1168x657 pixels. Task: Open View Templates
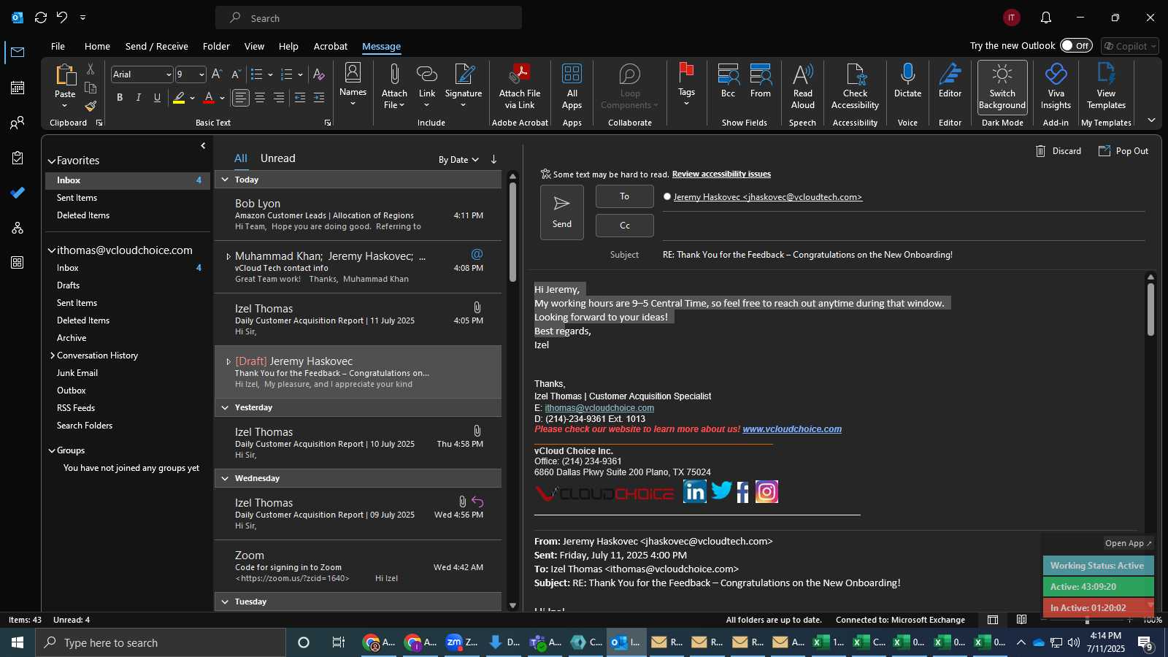coord(1106,86)
